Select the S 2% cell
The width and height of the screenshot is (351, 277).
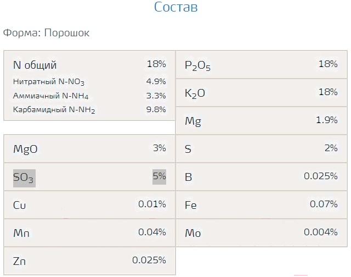click(261, 149)
